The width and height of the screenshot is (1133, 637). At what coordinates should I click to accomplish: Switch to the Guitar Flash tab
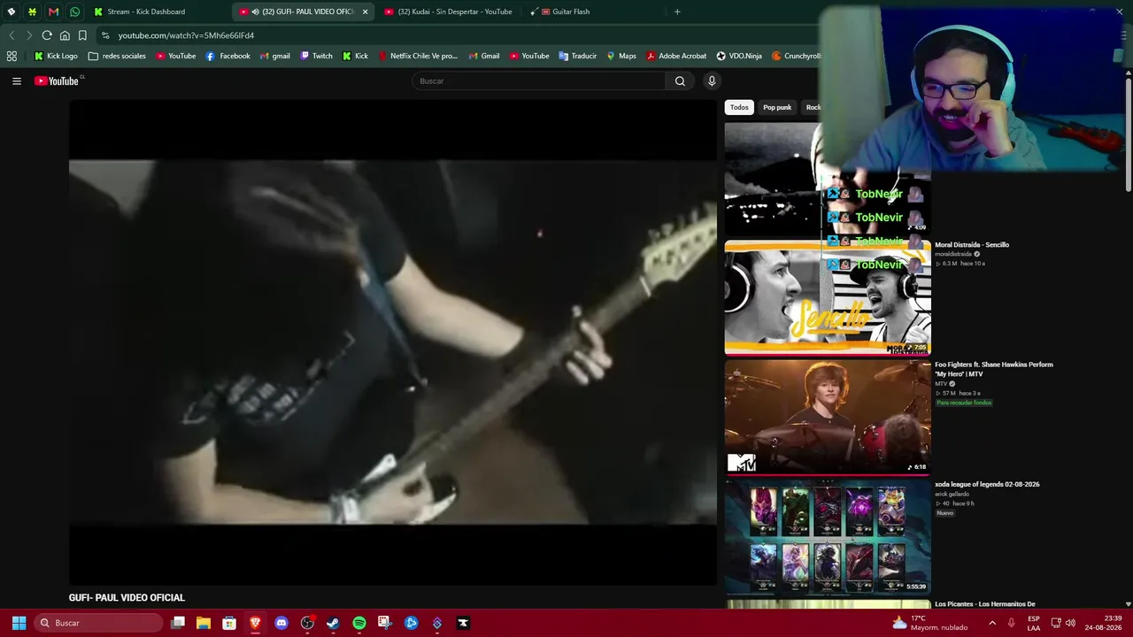pyautogui.click(x=593, y=12)
